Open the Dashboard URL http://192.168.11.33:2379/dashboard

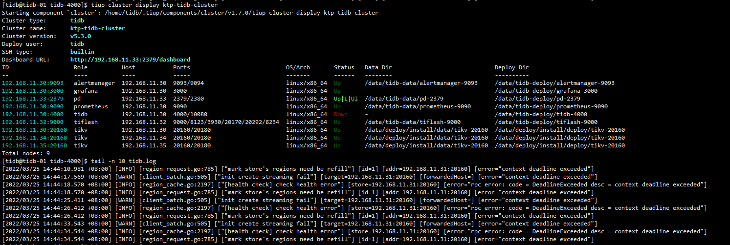coord(130,60)
